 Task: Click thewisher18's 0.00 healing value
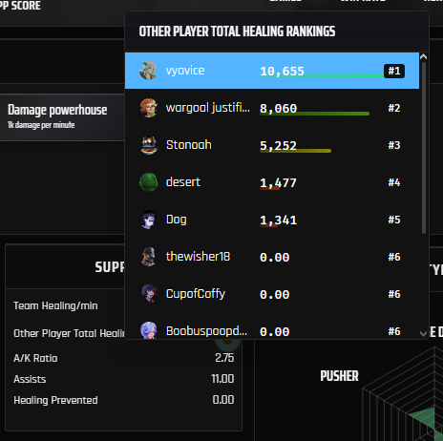(x=275, y=258)
